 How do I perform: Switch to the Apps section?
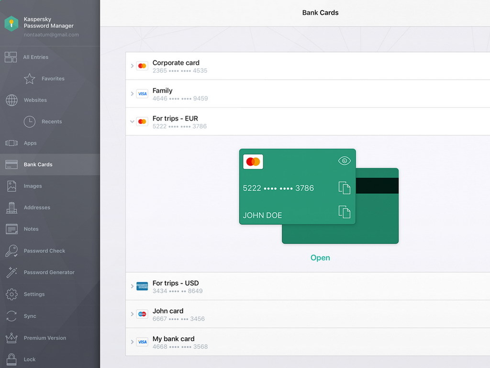click(x=30, y=143)
